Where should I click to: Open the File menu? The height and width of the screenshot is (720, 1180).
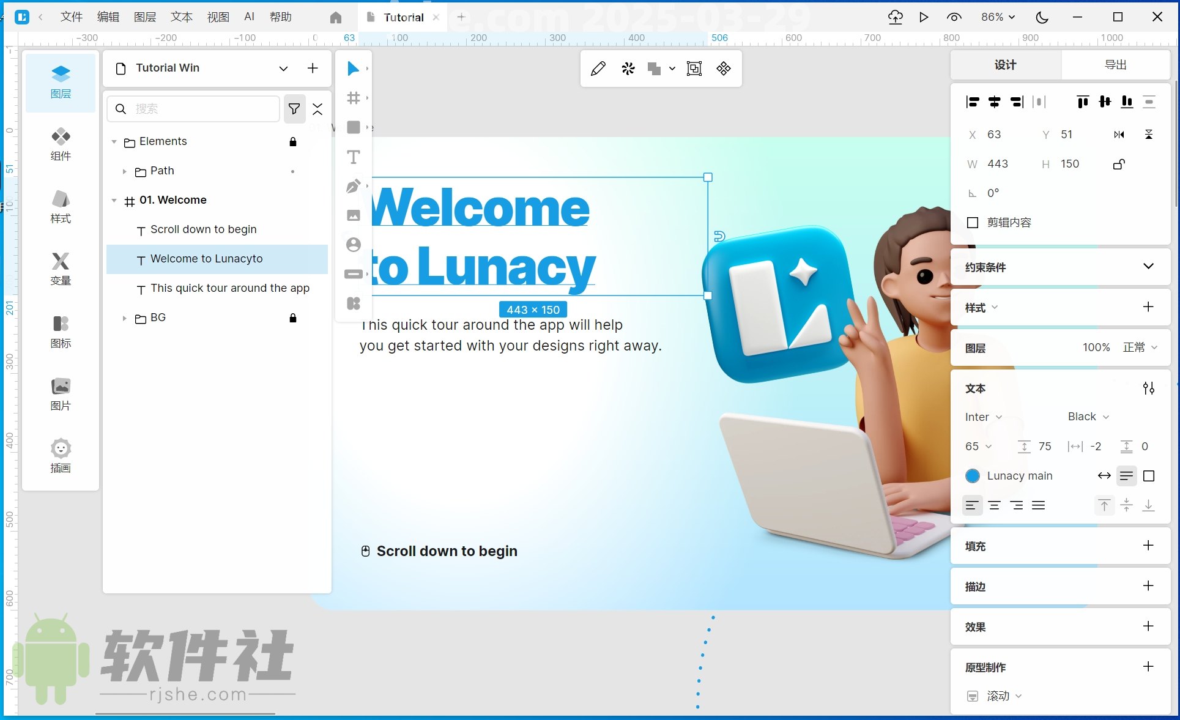(x=71, y=17)
